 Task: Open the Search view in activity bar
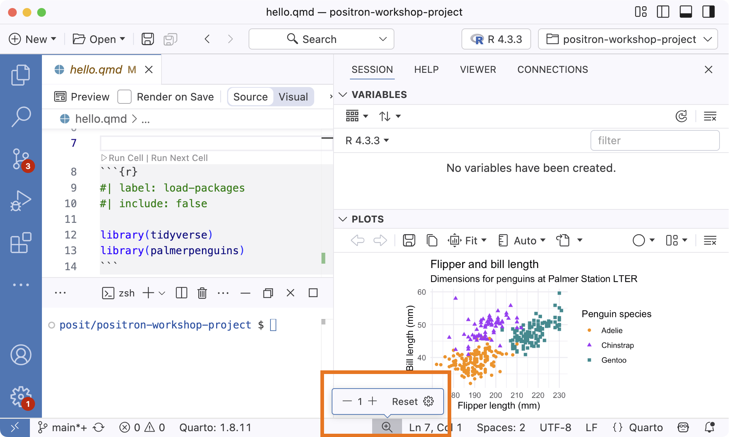(x=21, y=117)
